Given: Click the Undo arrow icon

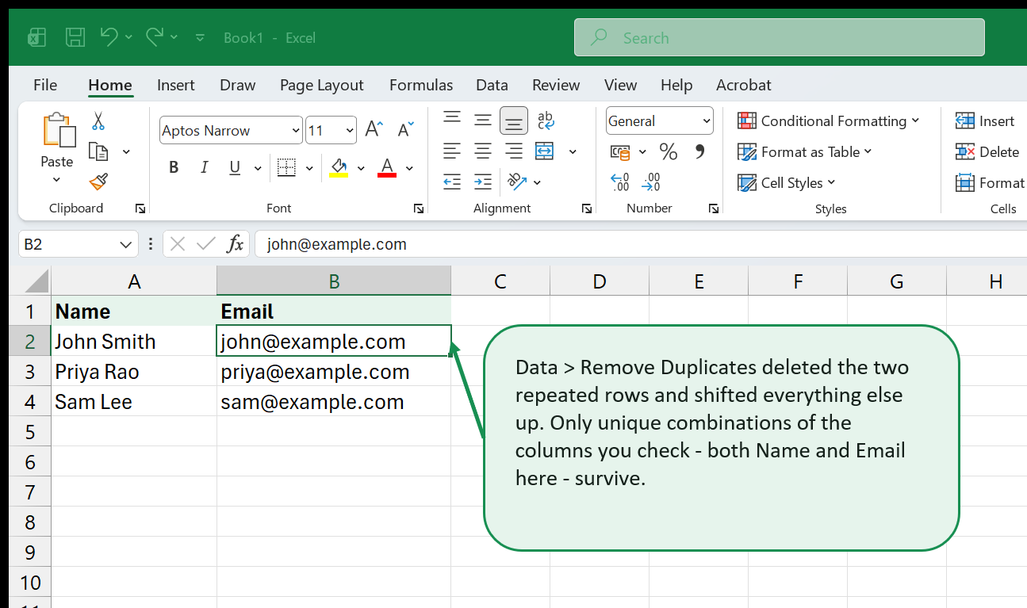Looking at the screenshot, I should point(109,36).
